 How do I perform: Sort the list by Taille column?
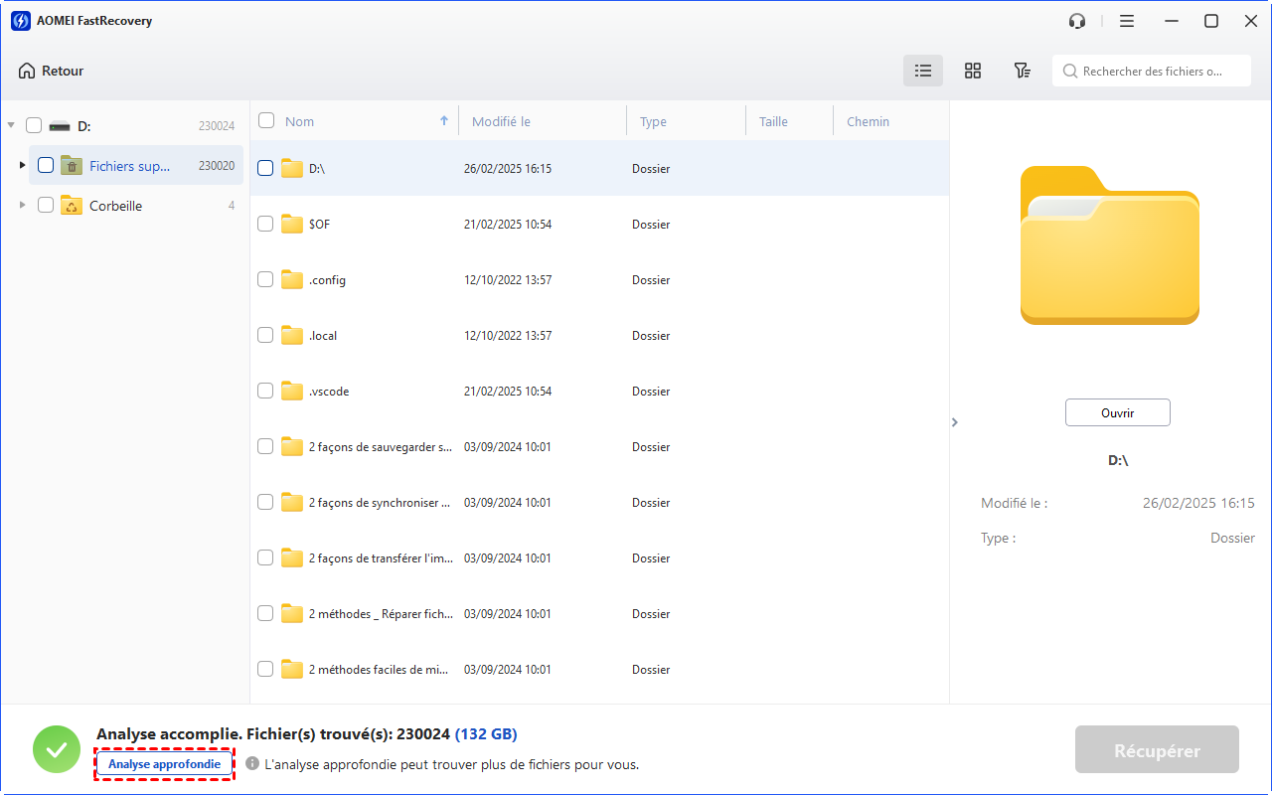(x=773, y=121)
